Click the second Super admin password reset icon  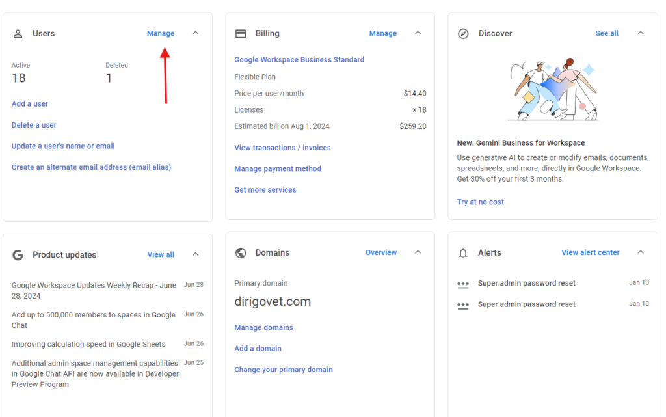click(463, 305)
